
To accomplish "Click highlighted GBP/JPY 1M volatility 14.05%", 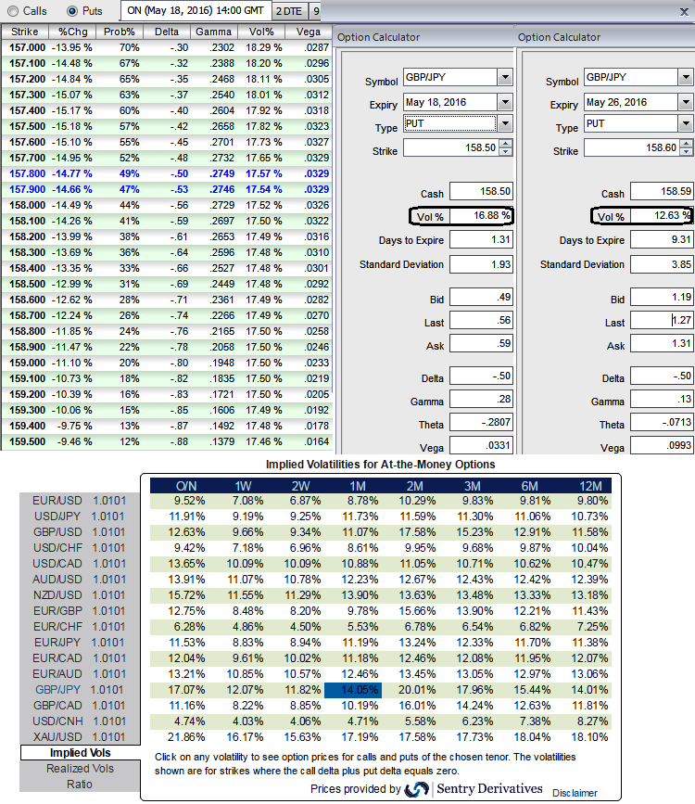I will 353,690.
